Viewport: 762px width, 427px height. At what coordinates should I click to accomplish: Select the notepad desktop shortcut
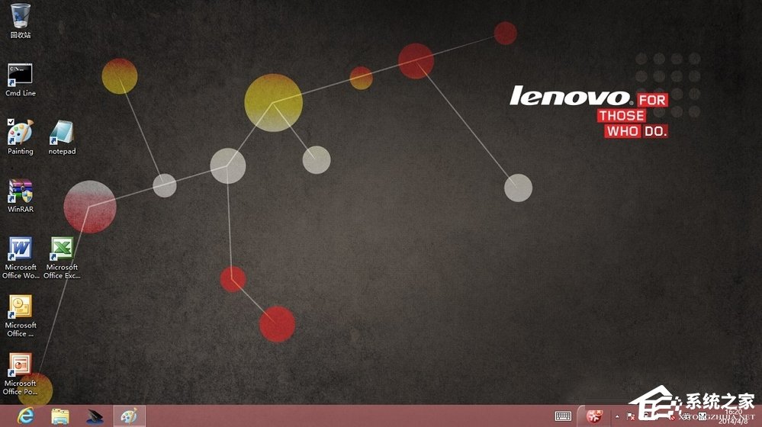coord(62,137)
